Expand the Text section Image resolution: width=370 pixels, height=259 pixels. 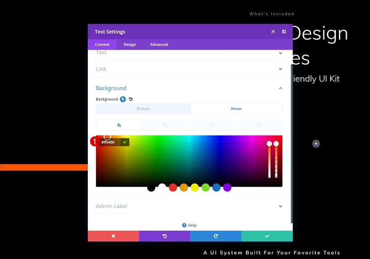[189, 54]
